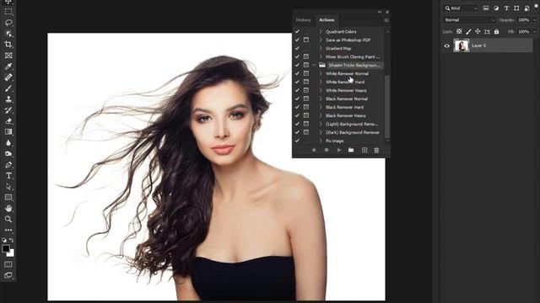Select the Zoom tool
Image resolution: width=540 pixels, height=303 pixels.
coord(8,219)
